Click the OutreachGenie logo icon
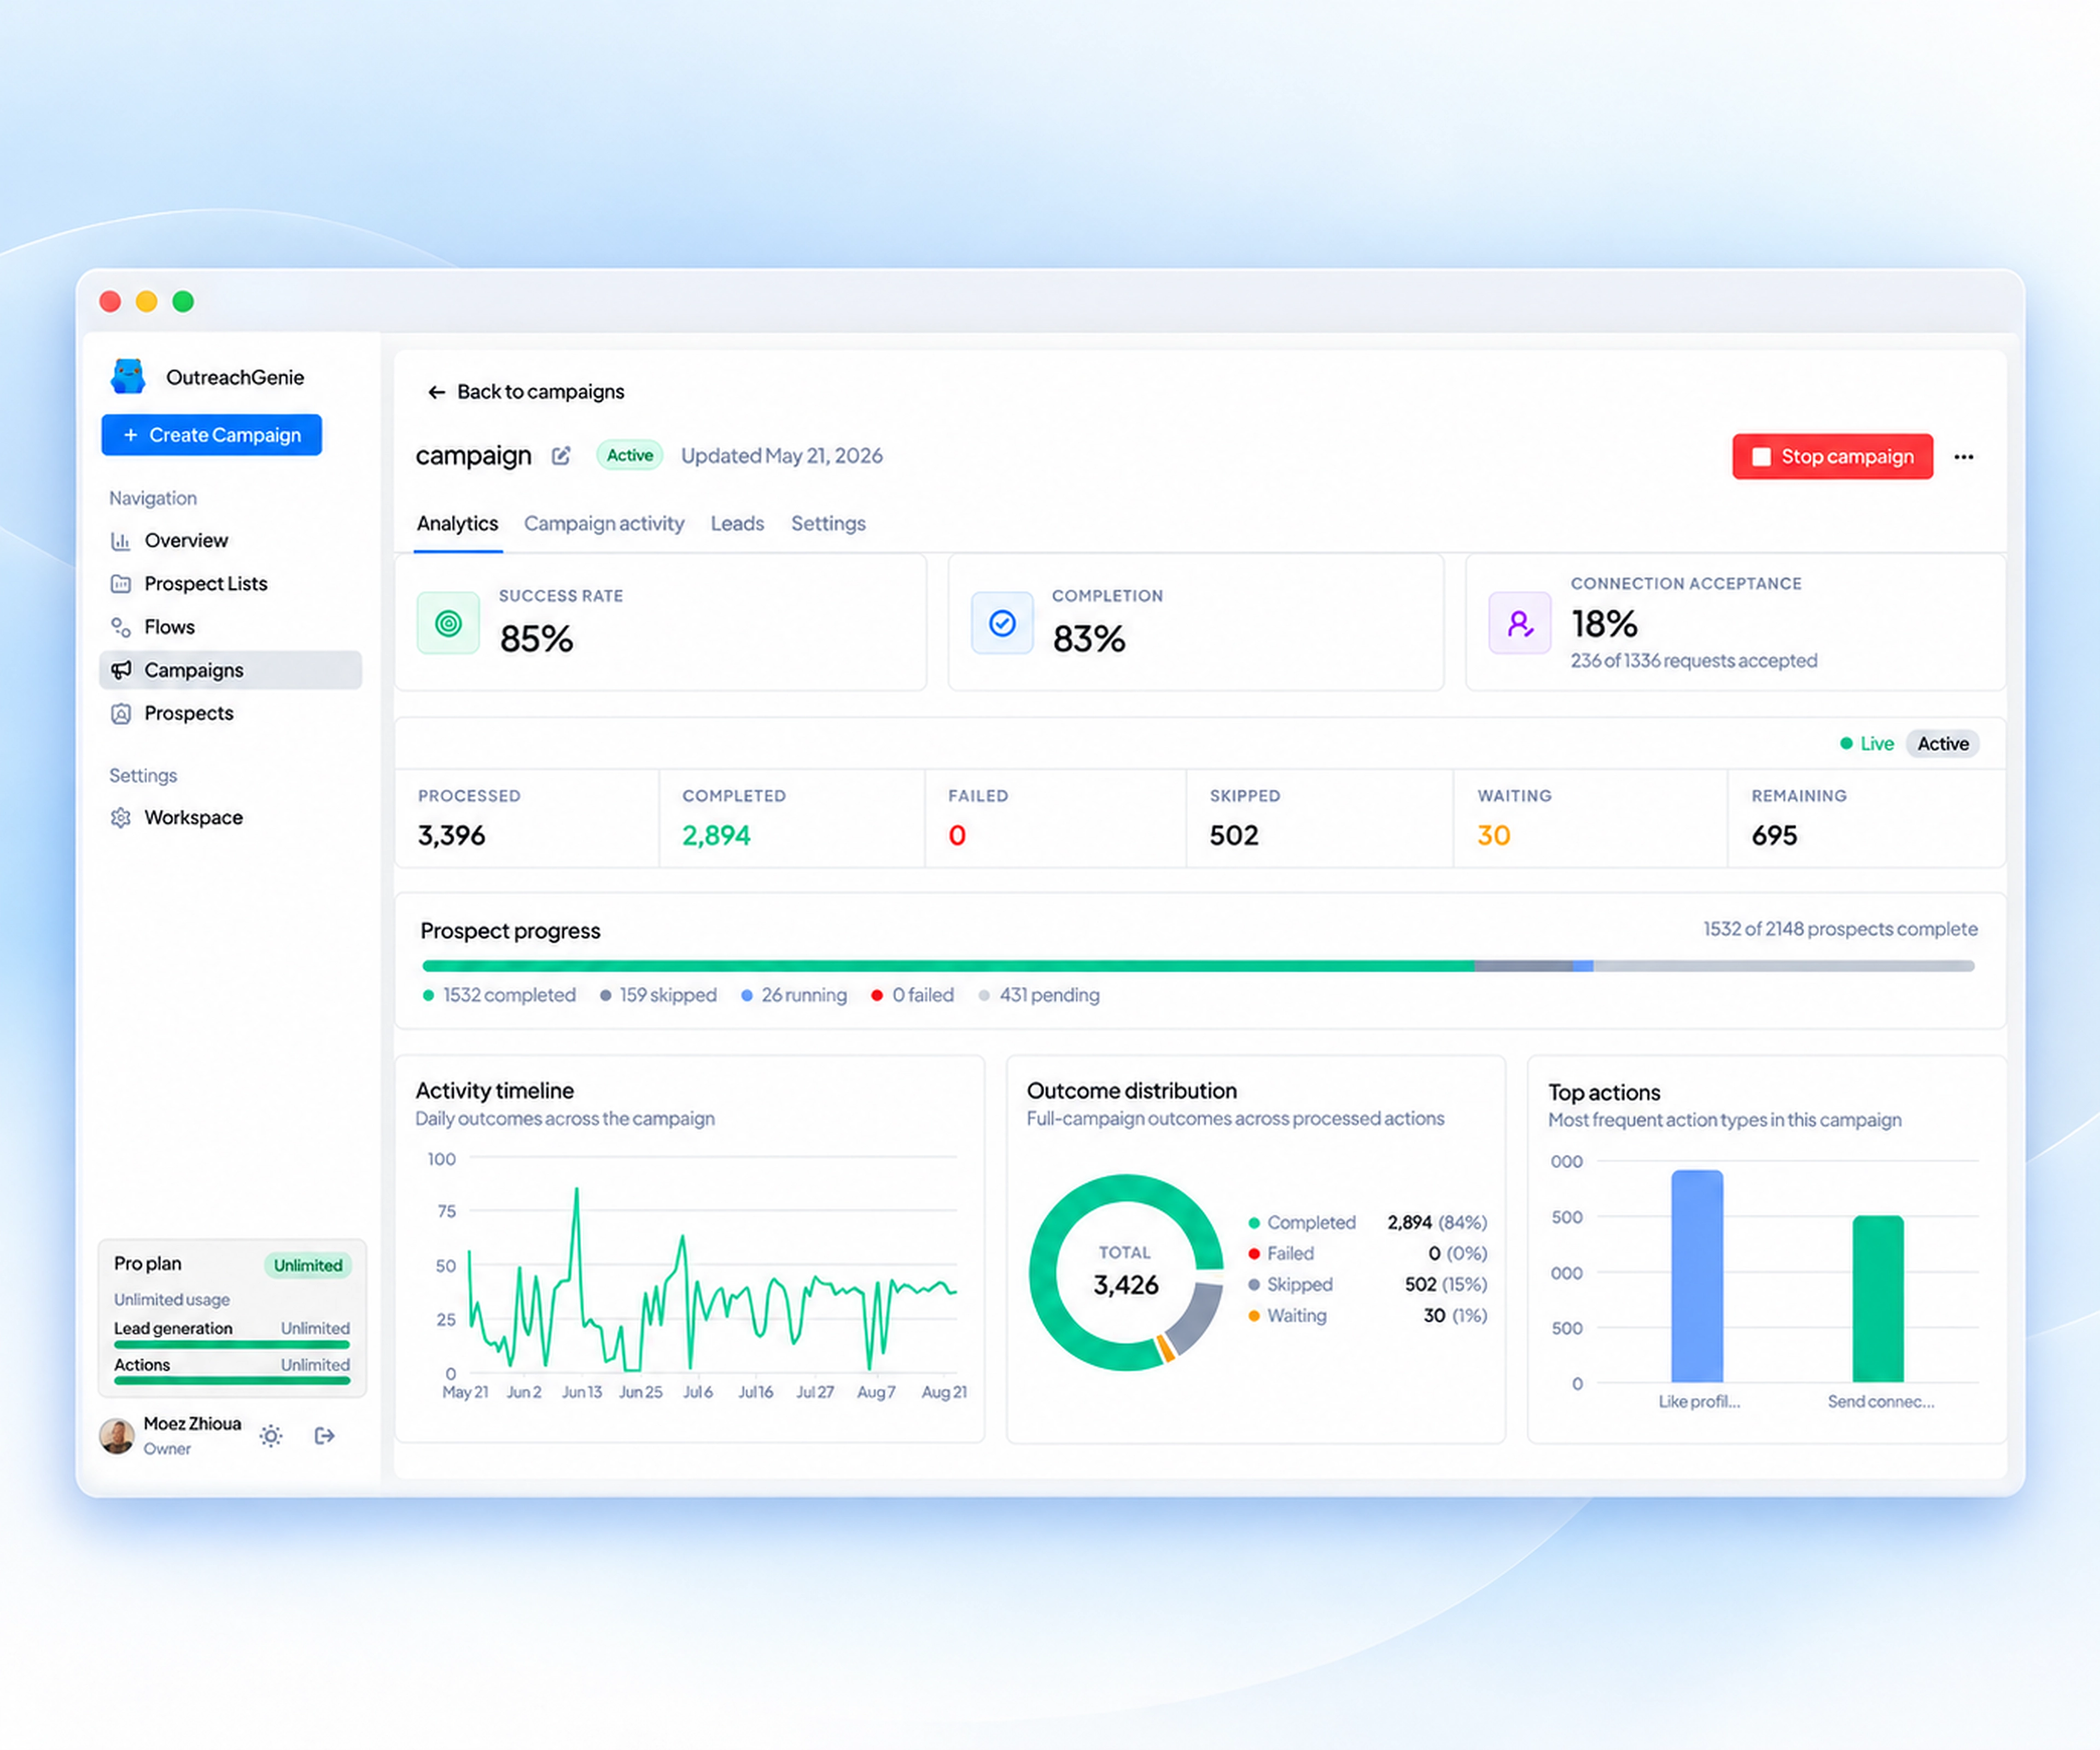The image size is (2100, 1750). pos(128,376)
